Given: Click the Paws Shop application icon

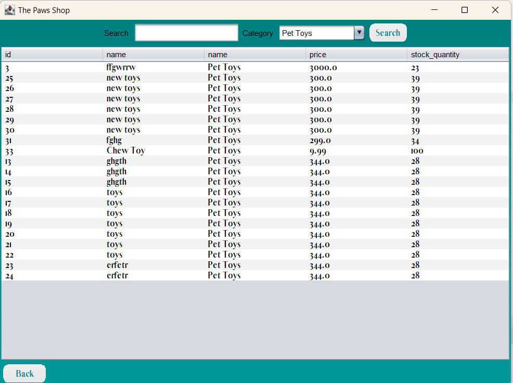Looking at the screenshot, I should 9,9.
